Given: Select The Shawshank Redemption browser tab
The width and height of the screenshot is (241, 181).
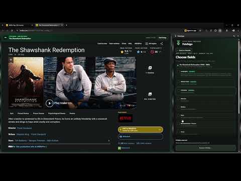Looking at the screenshot, I should [x=49, y=25].
